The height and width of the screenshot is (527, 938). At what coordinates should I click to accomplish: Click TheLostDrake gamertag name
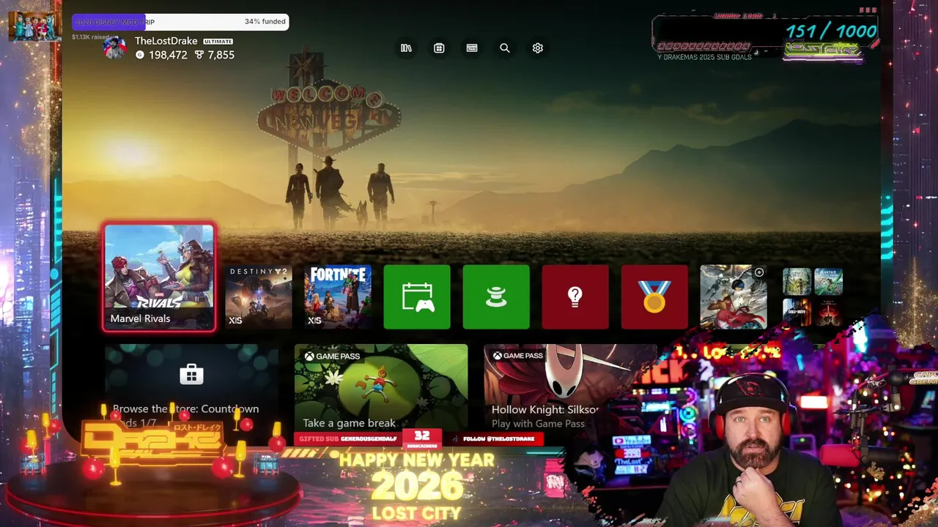pyautogui.click(x=166, y=41)
